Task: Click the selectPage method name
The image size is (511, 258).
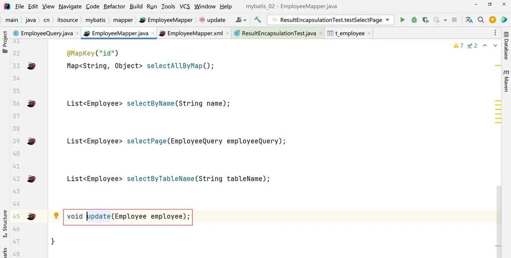Action: (147, 141)
